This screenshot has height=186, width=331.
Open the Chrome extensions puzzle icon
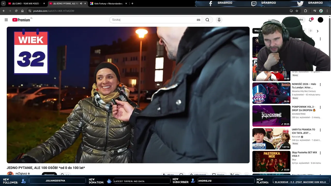pyautogui.click(x=305, y=11)
